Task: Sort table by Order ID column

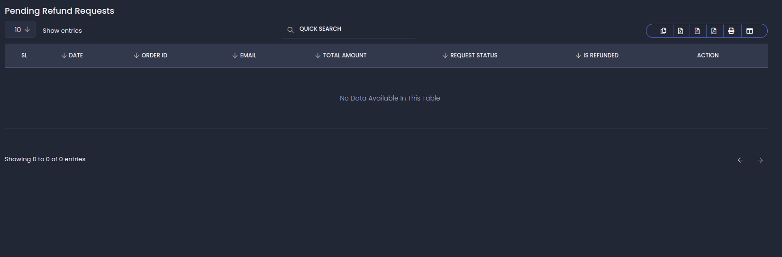Action: [x=150, y=55]
